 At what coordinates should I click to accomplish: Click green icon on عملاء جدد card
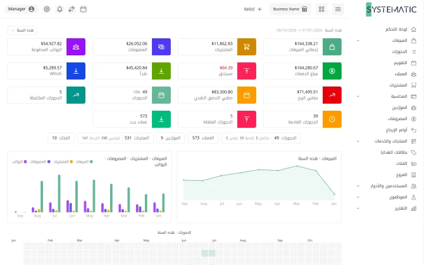161,119
